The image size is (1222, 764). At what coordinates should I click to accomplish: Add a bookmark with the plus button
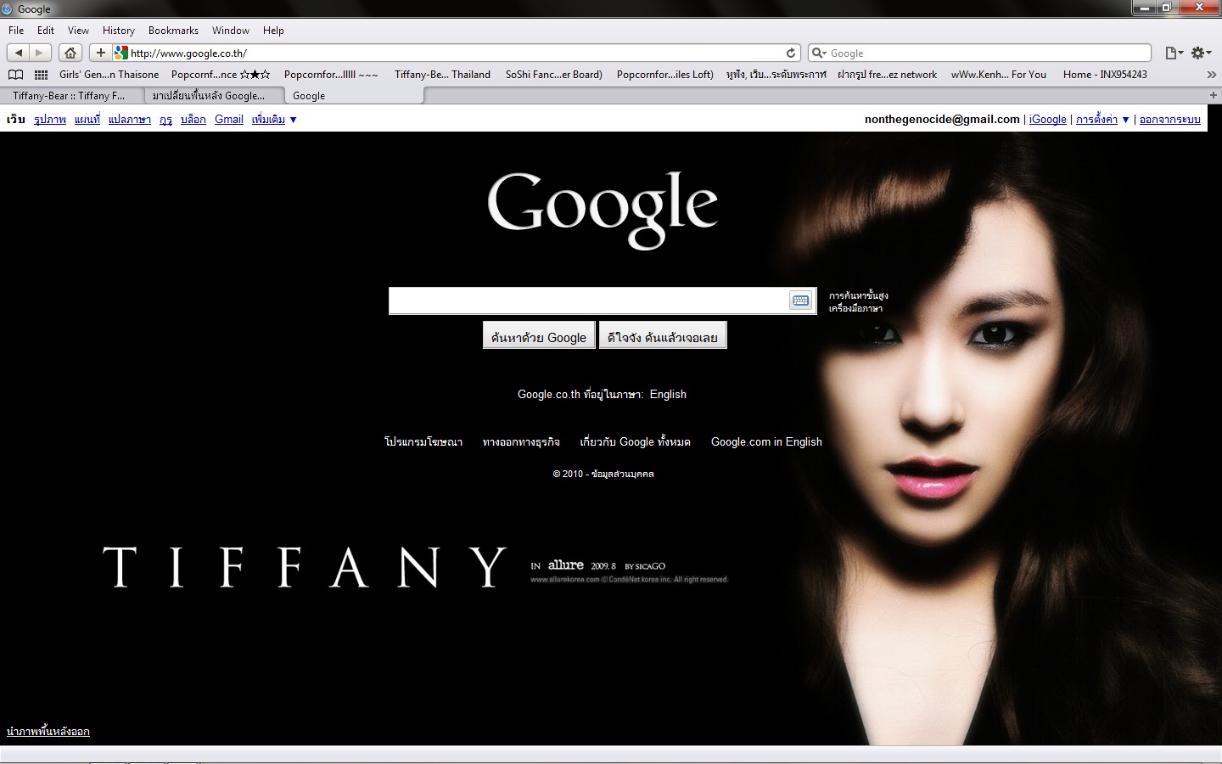click(x=100, y=53)
